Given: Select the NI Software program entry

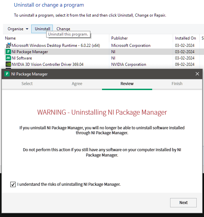Looking at the screenshot, I should (x=22, y=58).
